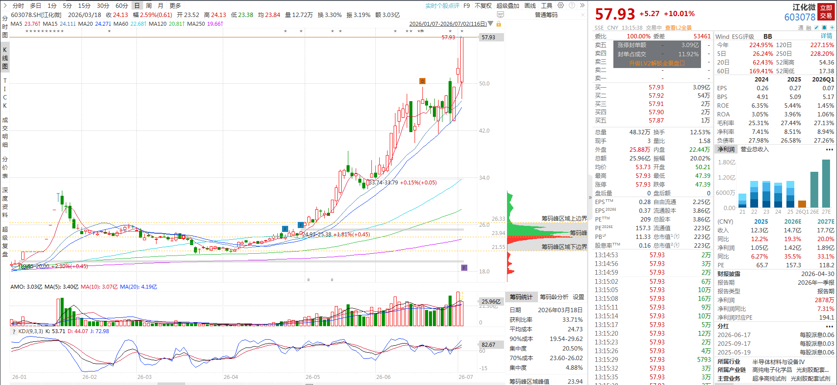Expand toolbar with double chevron arrows
The image size is (837, 385).
click(x=582, y=5)
